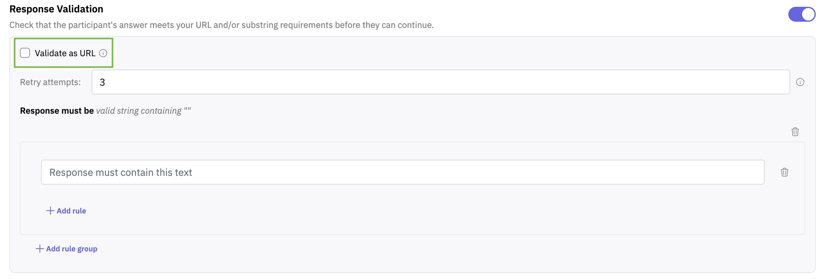
Task: Toggle the Response Validation switch off
Action: pos(802,14)
